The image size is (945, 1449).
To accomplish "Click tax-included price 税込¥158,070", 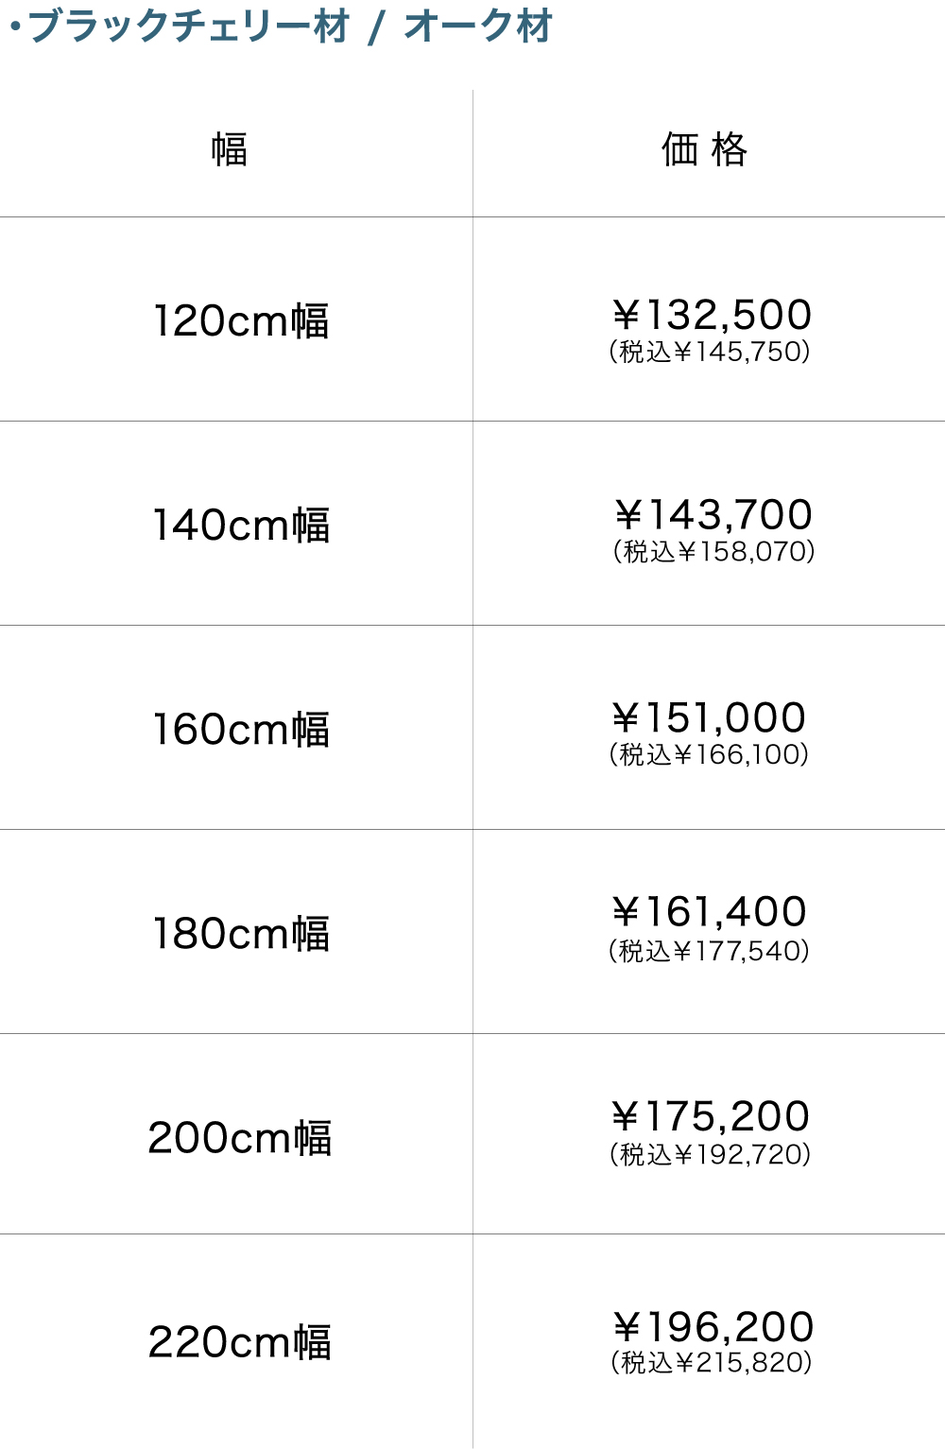I will click(714, 551).
